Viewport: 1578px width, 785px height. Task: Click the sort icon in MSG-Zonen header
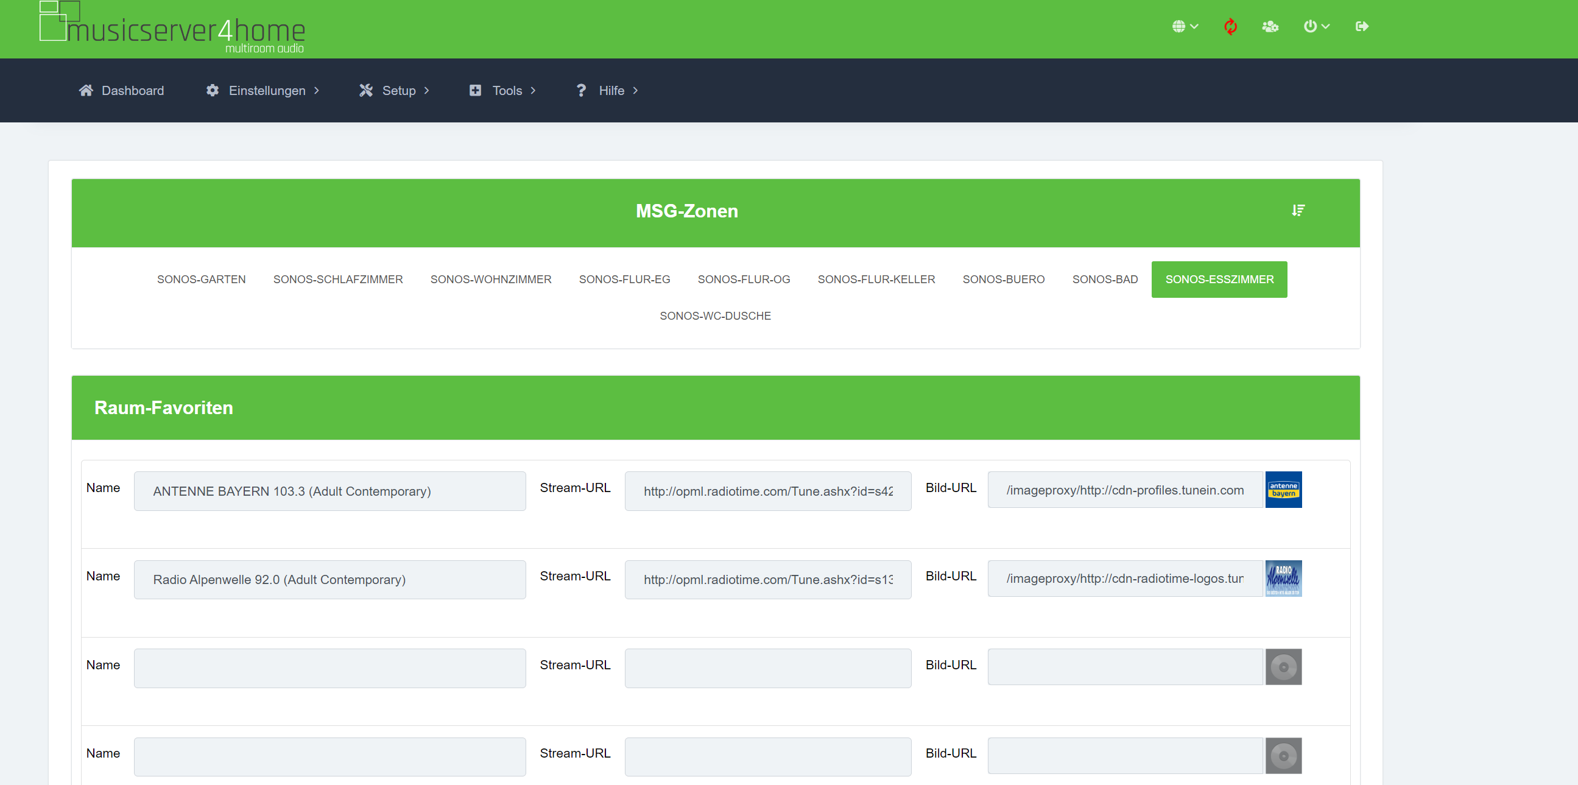point(1297,211)
